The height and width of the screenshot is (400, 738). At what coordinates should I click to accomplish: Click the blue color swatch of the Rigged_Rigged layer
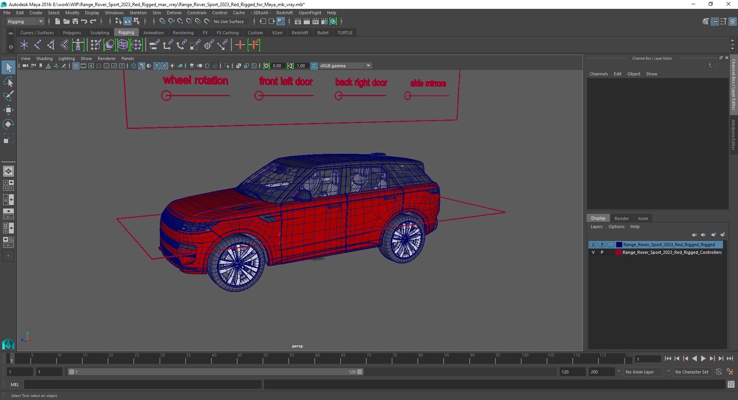click(619, 245)
